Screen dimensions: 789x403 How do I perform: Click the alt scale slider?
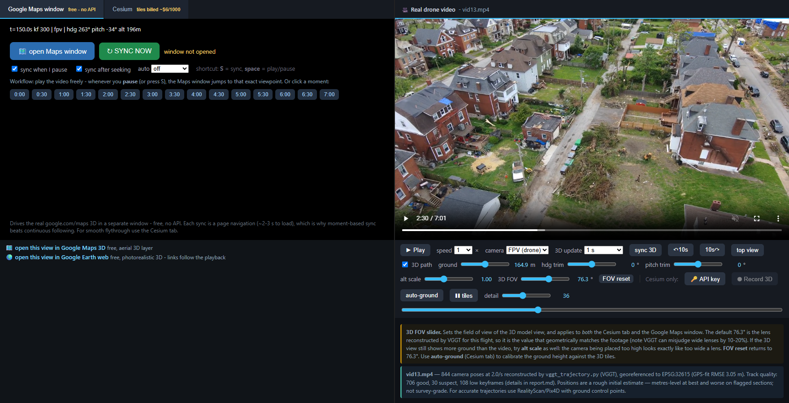[x=449, y=279]
